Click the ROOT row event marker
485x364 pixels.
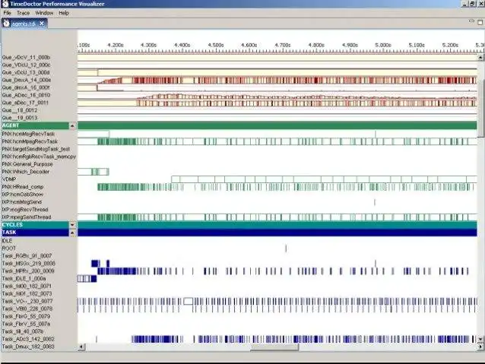click(286, 248)
